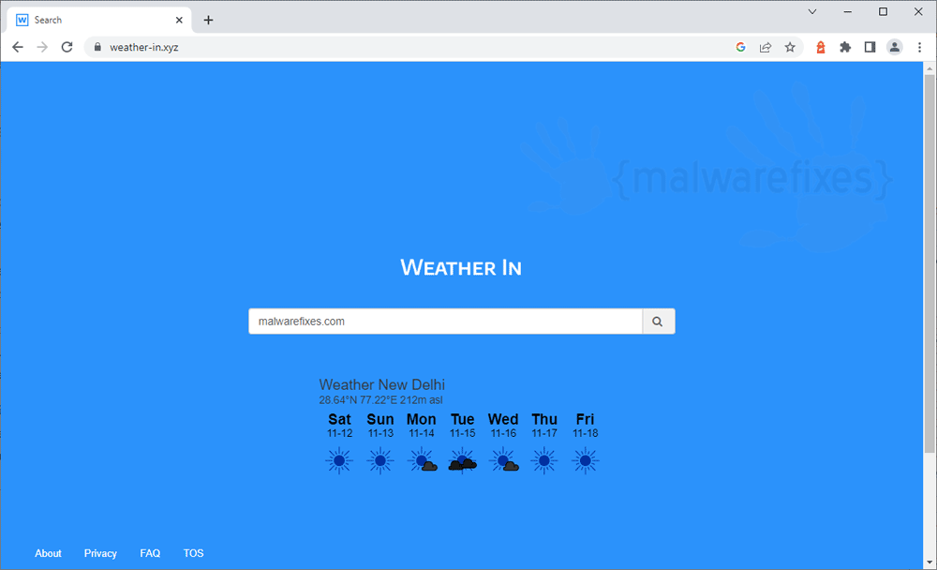Open the Google icon in address bar
The height and width of the screenshot is (570, 937).
740,47
